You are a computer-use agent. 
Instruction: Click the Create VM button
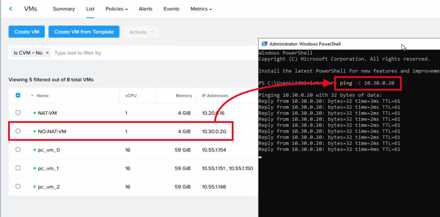[x=26, y=32]
